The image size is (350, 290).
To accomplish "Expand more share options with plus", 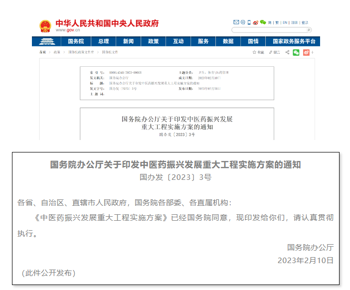I will coord(313,52).
